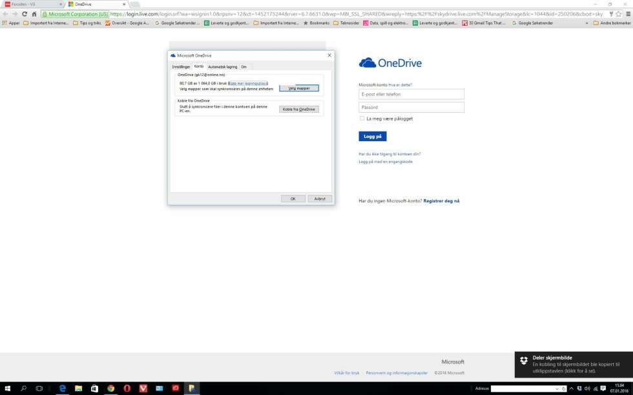
Task: Launch Opera from the taskbar
Action: coord(127,388)
